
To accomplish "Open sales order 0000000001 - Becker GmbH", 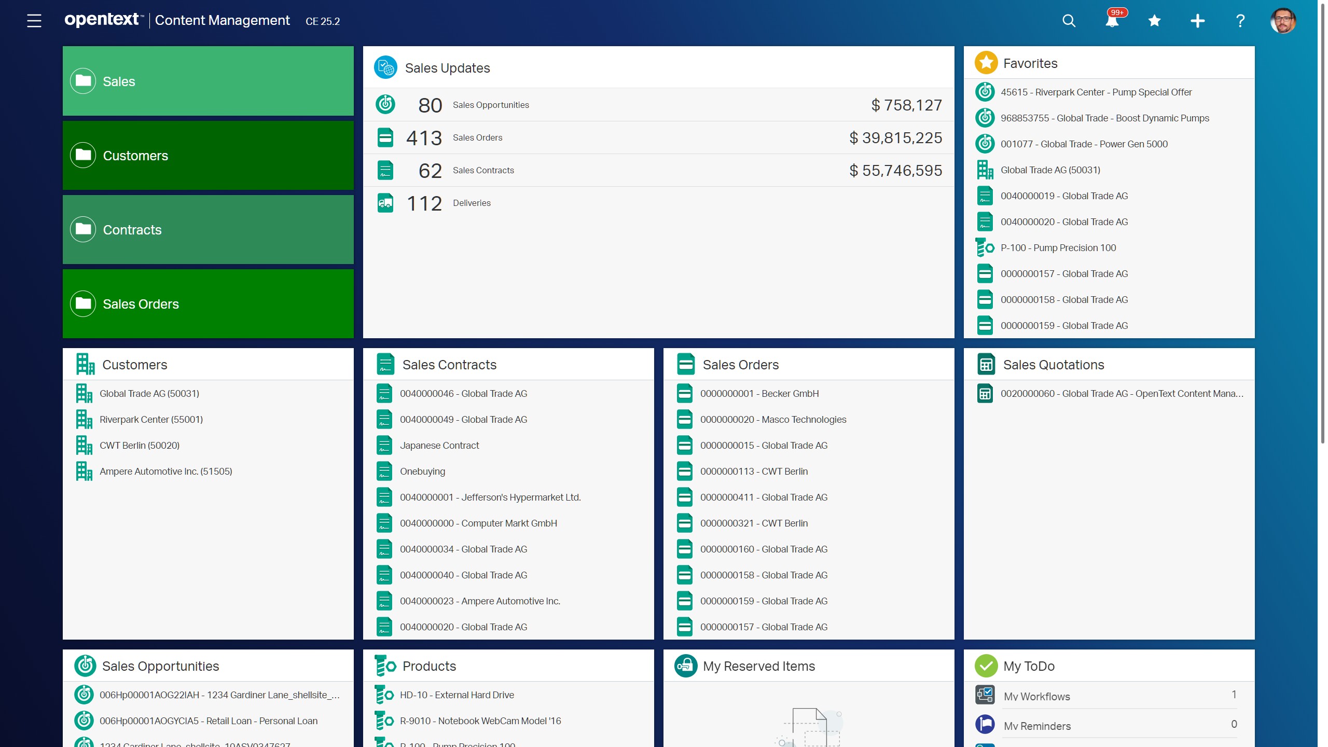I will pos(809,393).
